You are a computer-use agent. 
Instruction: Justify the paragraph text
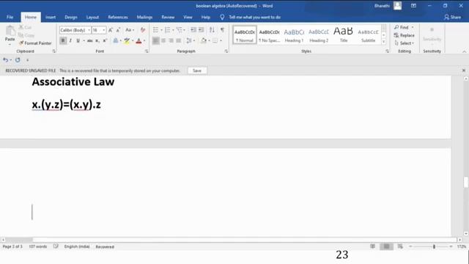click(x=179, y=41)
